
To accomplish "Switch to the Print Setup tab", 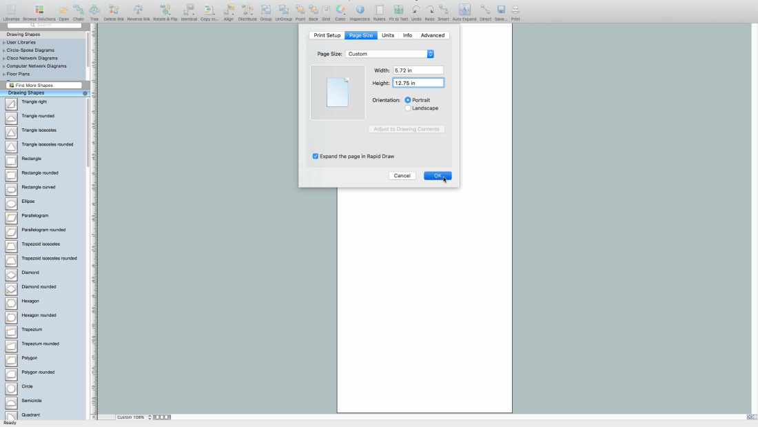I will [327, 35].
